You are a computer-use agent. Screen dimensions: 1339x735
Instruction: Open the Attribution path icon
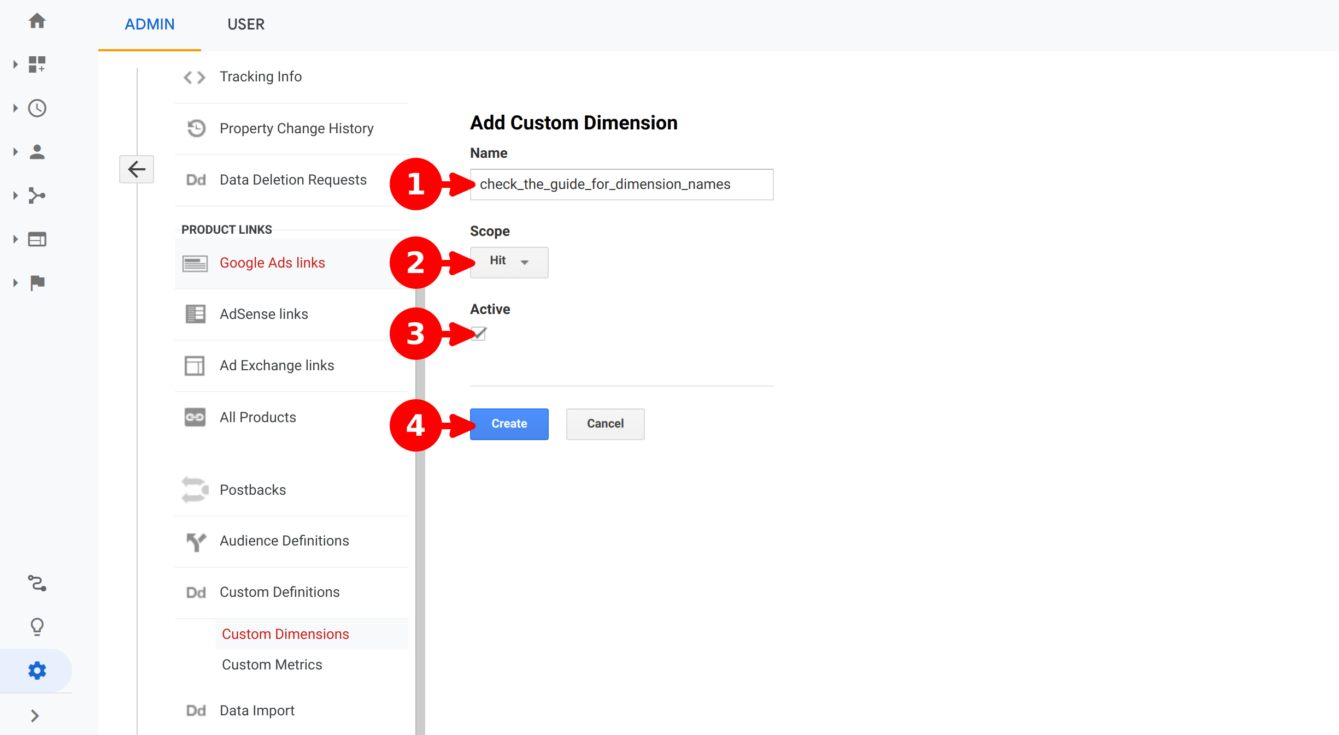pyautogui.click(x=37, y=583)
